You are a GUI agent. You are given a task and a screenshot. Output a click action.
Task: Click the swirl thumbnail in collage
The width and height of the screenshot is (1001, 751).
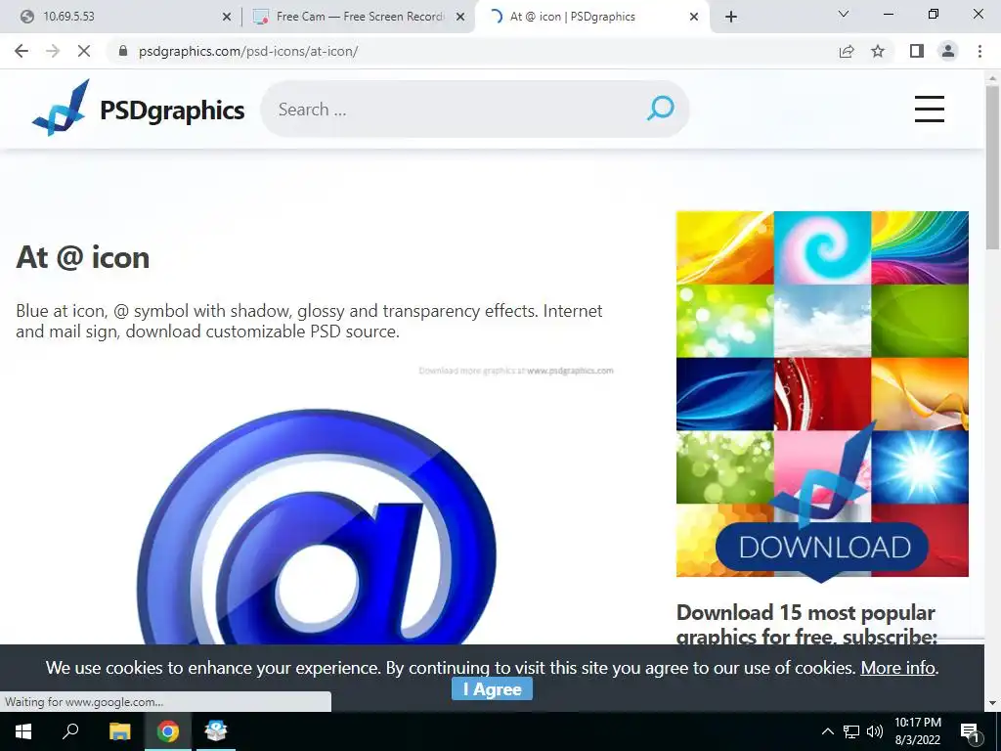tap(822, 247)
